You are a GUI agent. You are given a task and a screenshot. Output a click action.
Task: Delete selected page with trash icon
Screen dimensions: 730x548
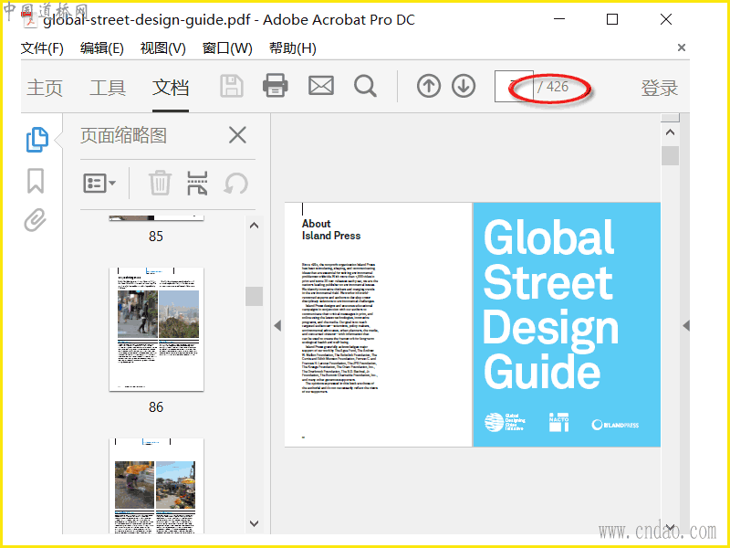(160, 183)
